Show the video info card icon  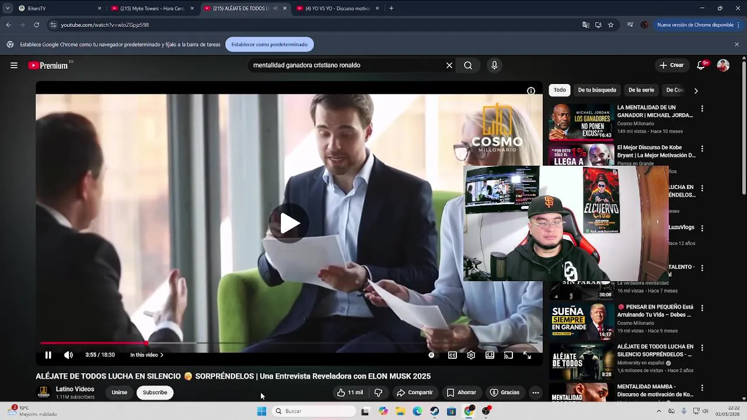pyautogui.click(x=531, y=91)
